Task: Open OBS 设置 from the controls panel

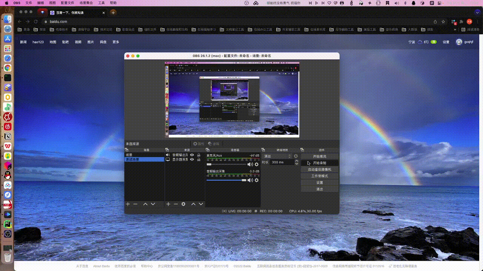Action: (320, 183)
